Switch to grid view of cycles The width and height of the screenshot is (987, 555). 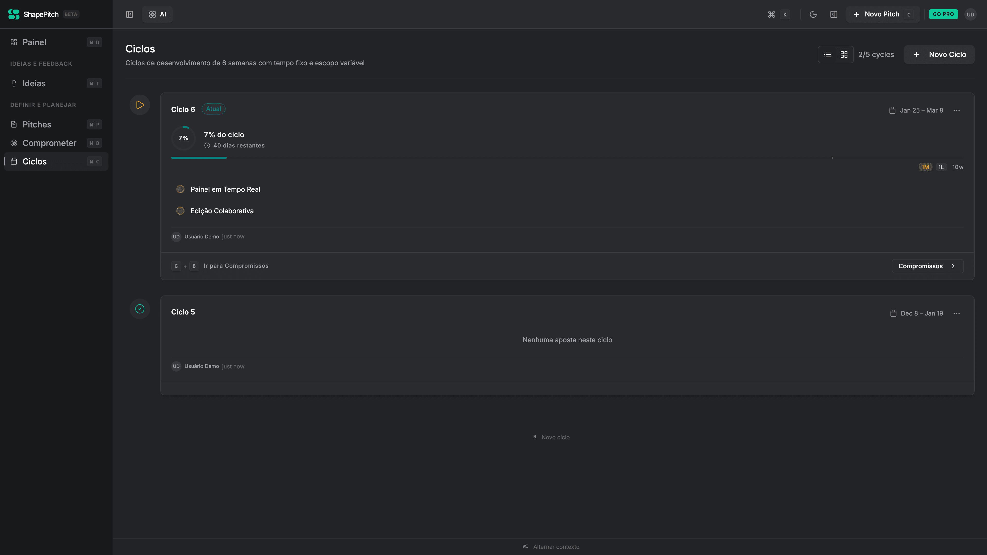[844, 54]
